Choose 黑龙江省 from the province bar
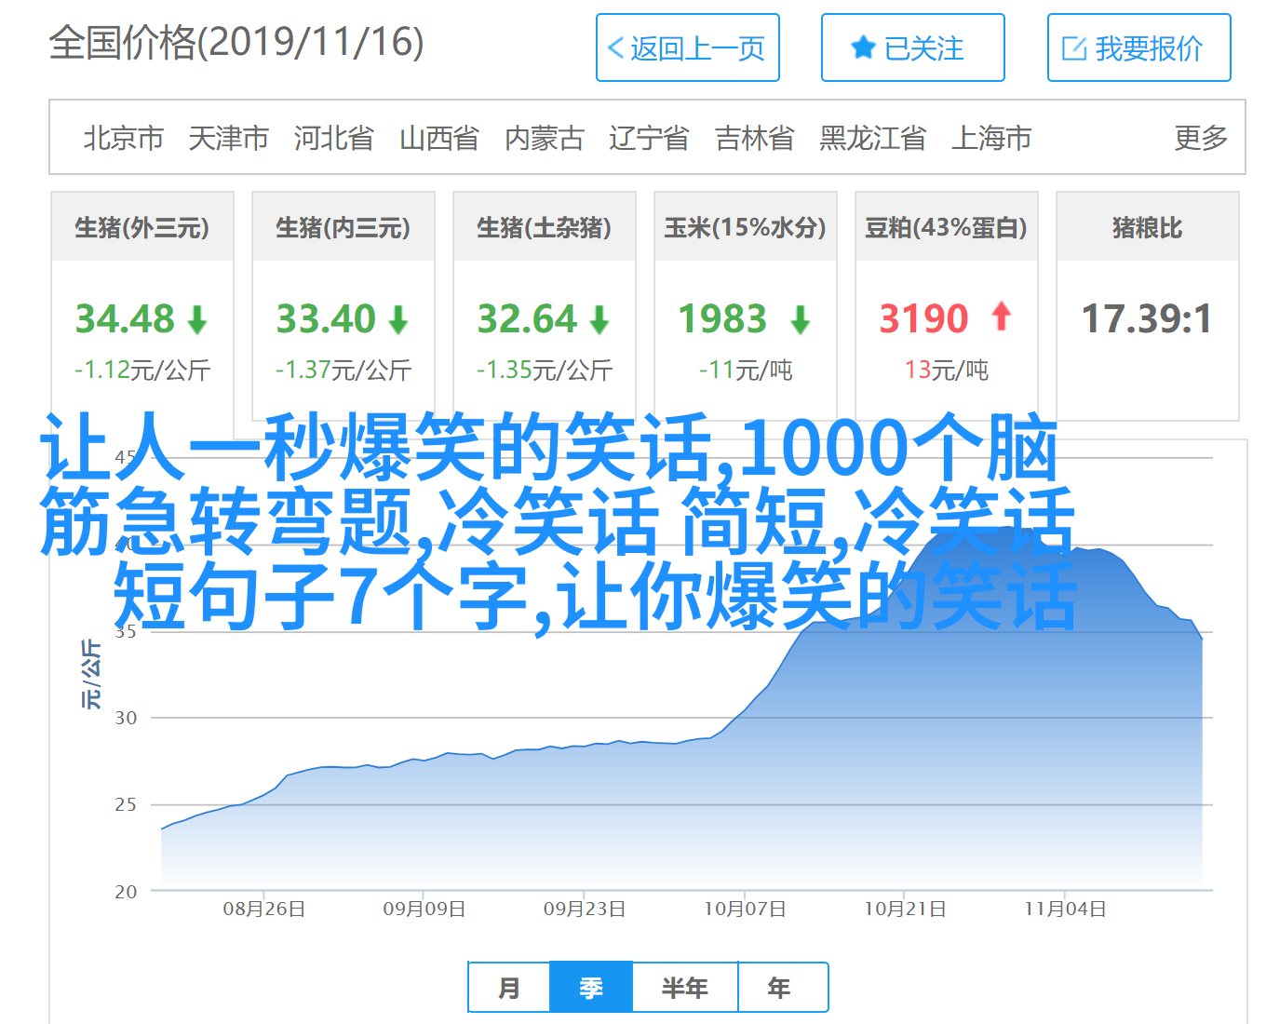Image resolution: width=1266 pixels, height=1024 pixels. (872, 138)
